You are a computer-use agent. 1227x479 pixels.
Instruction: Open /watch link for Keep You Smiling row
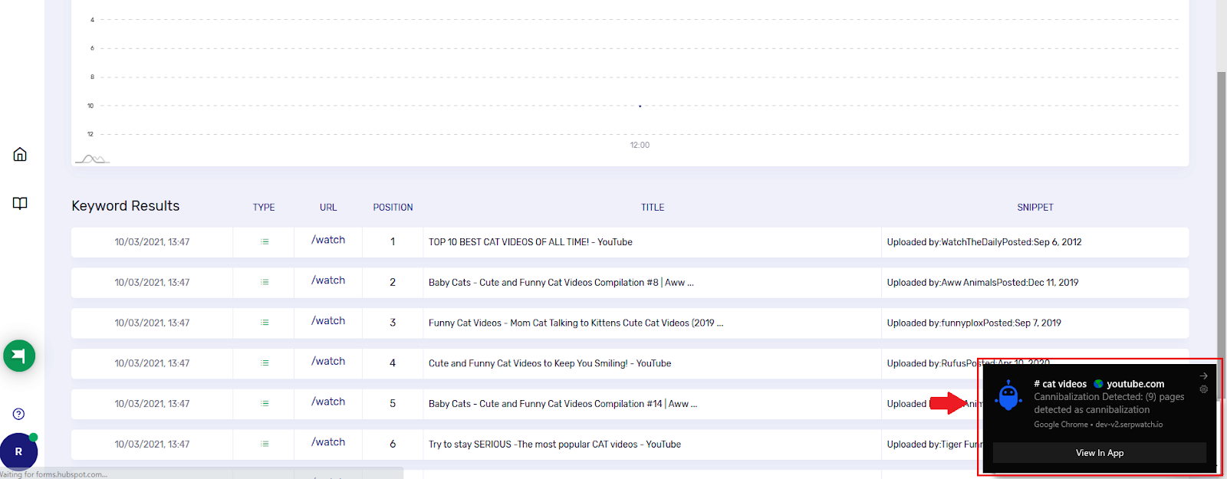coord(328,362)
